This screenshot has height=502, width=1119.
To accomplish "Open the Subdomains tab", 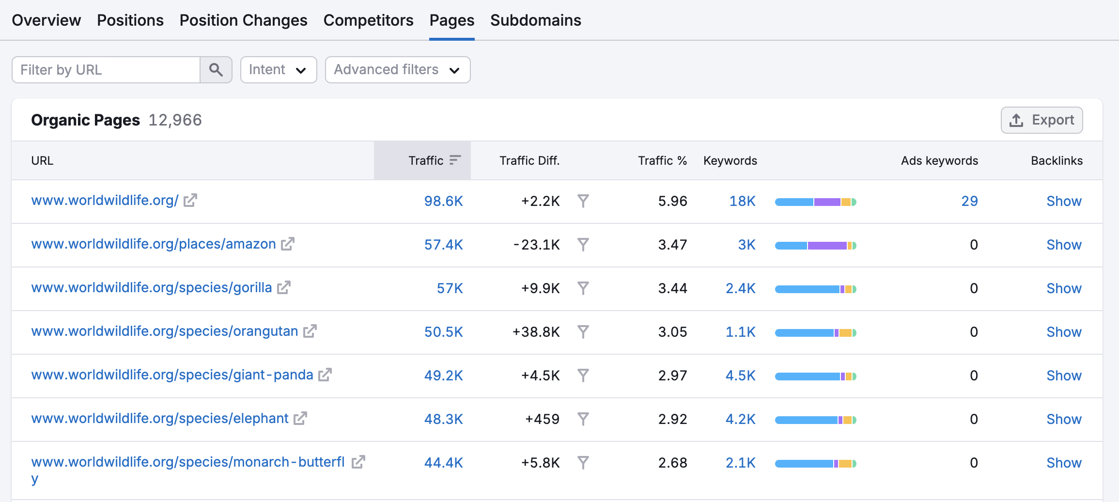I will click(x=536, y=20).
